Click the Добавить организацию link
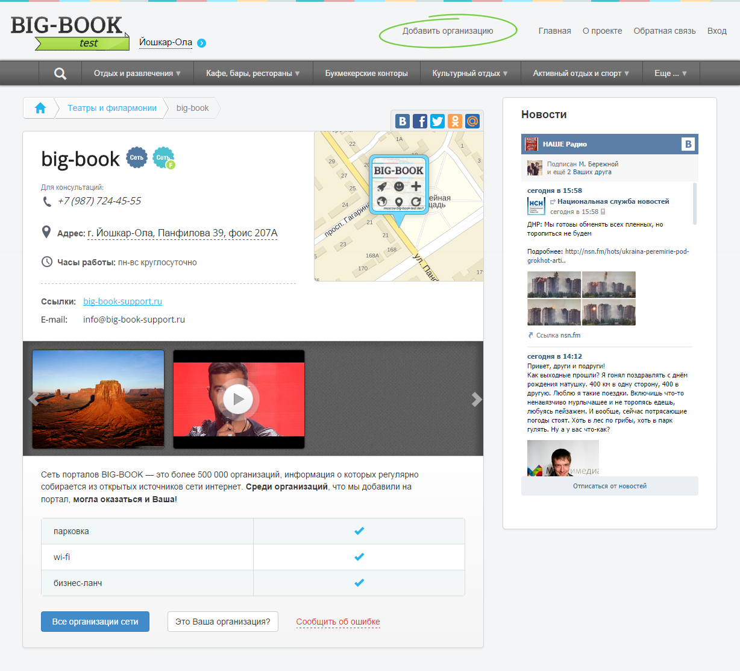Screen dimensions: 740x671 pos(448,31)
